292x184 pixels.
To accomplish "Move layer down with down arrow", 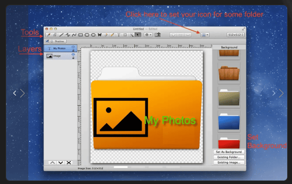I will click(x=61, y=163).
